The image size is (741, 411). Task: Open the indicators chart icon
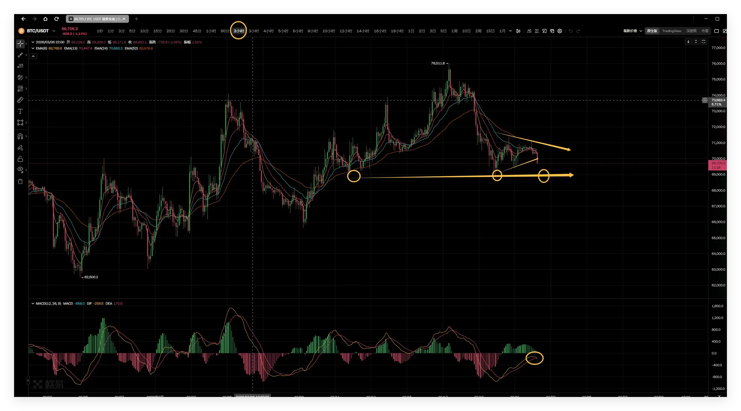[529, 31]
